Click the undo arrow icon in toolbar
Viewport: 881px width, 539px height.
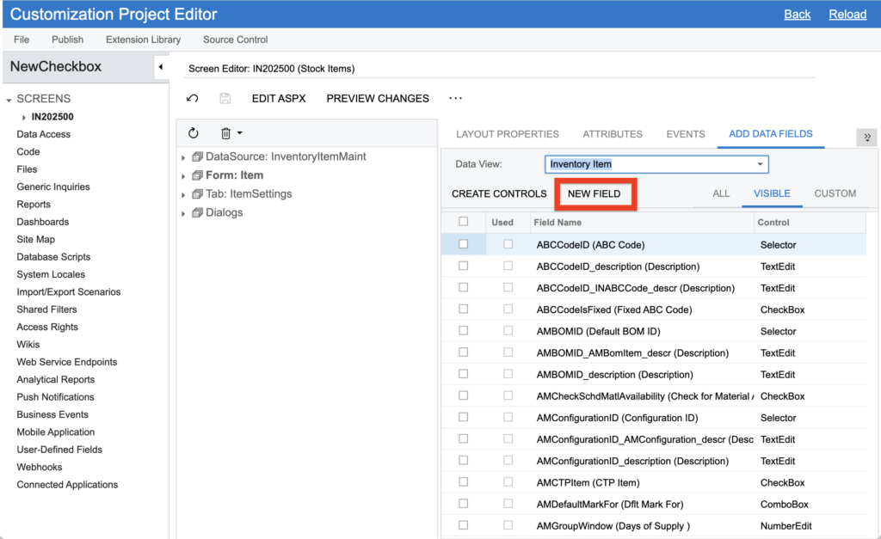click(193, 99)
